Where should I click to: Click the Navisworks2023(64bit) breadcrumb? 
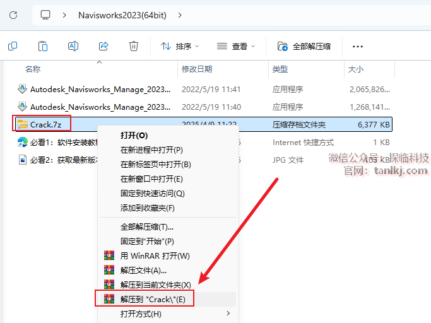[x=122, y=15]
